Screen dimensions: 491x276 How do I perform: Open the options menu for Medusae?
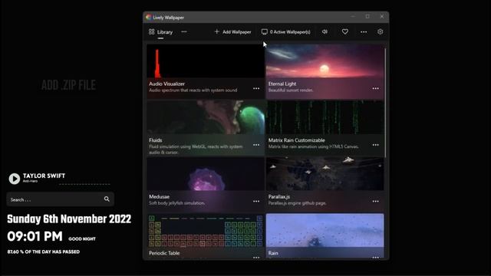click(x=256, y=201)
